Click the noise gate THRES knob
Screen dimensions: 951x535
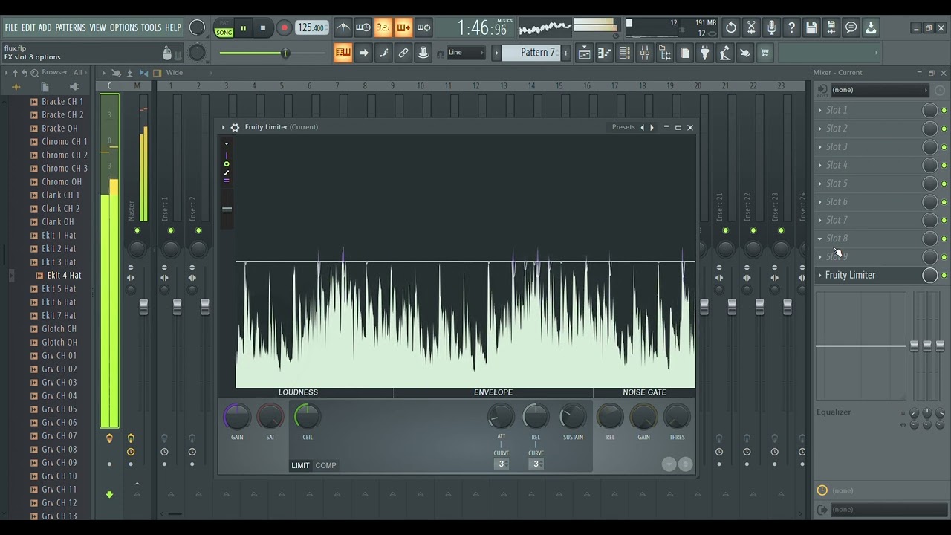click(x=677, y=417)
